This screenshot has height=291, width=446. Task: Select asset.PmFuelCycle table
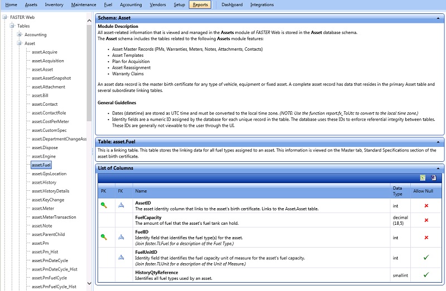(50, 278)
